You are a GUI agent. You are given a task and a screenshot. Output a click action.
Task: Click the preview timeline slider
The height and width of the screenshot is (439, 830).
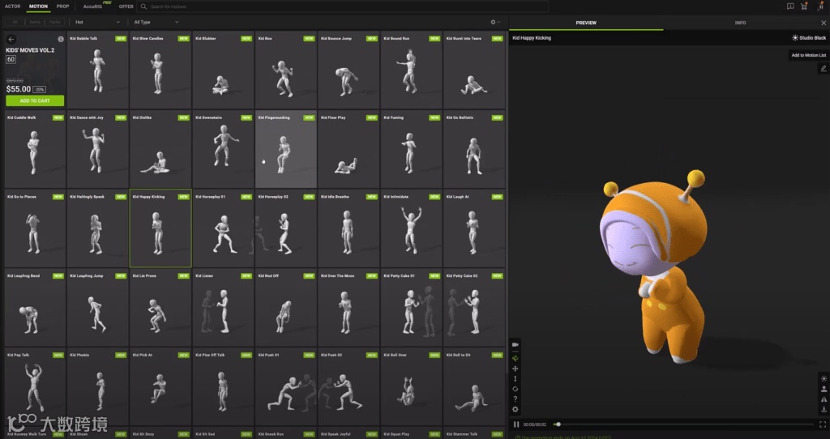coord(684,424)
